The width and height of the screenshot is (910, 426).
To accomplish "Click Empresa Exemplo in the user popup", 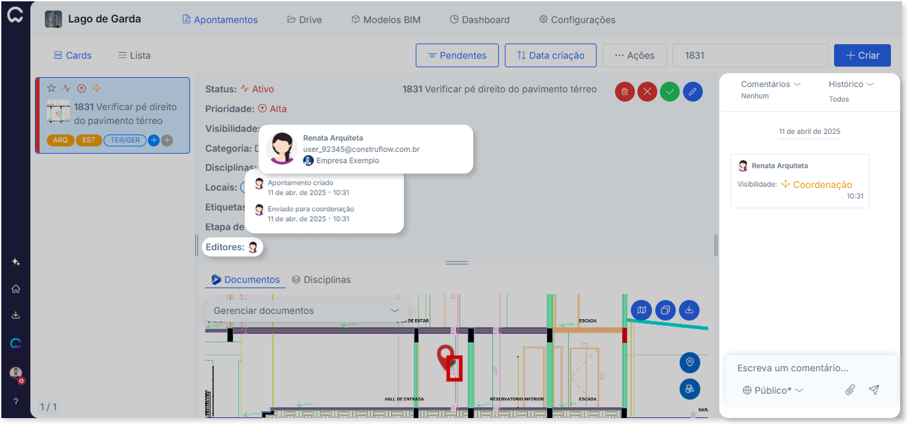I will pos(341,160).
